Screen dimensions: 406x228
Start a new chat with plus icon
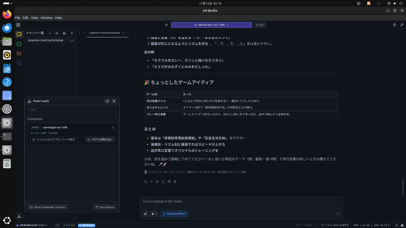tap(72, 33)
